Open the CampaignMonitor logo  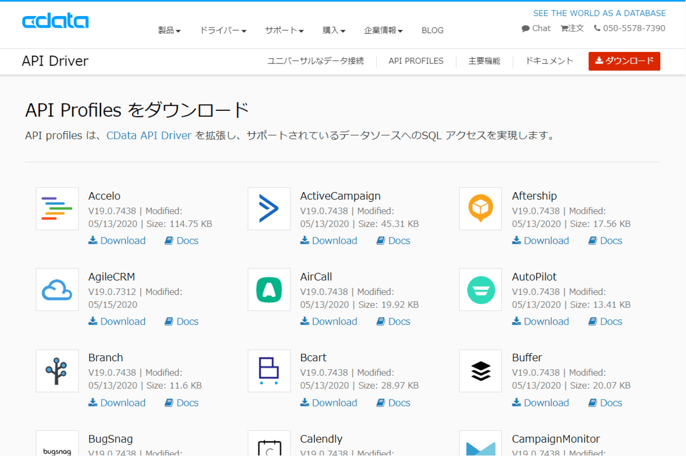(481, 443)
